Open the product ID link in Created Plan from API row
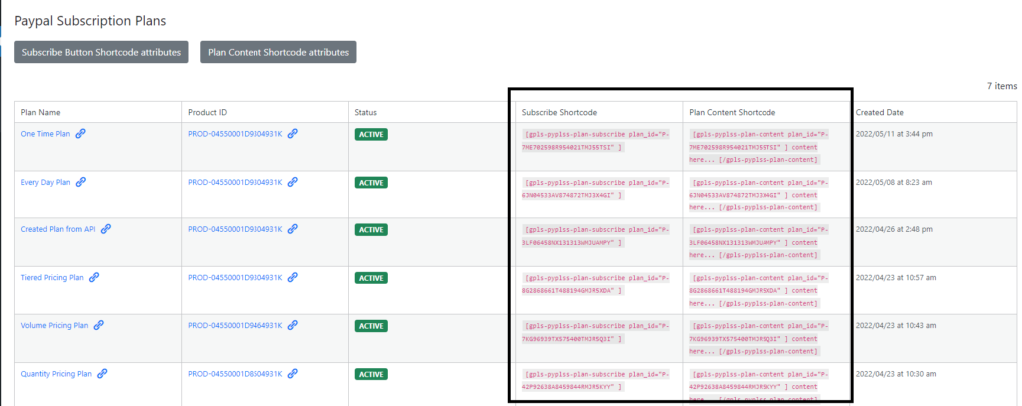 (x=236, y=229)
